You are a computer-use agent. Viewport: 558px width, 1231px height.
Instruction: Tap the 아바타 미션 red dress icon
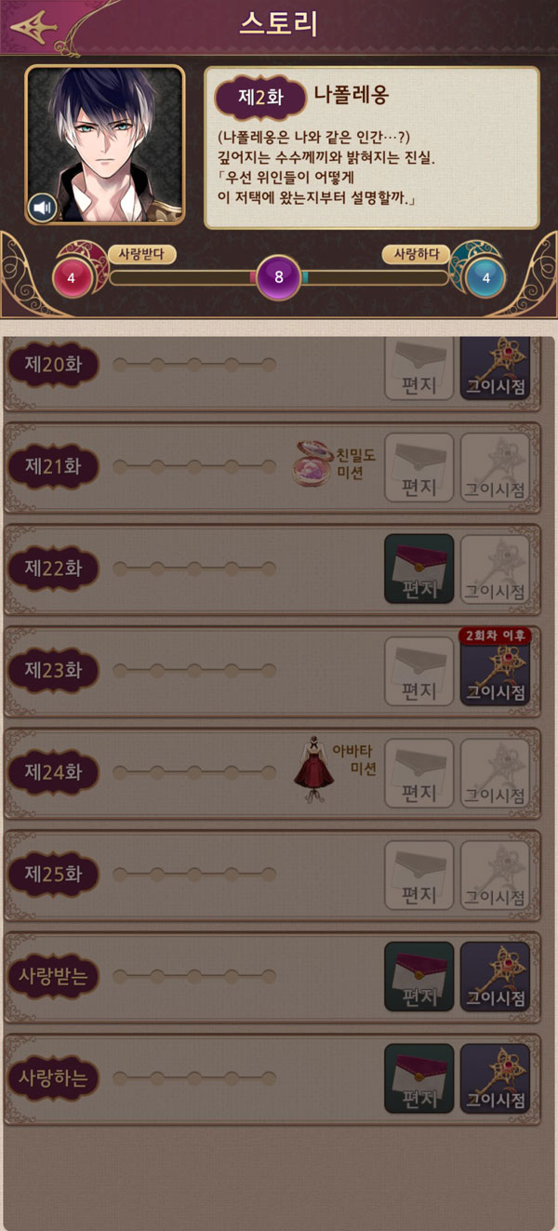(315, 770)
